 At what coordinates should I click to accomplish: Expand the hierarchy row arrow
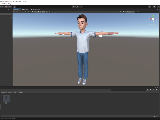point(11,18)
